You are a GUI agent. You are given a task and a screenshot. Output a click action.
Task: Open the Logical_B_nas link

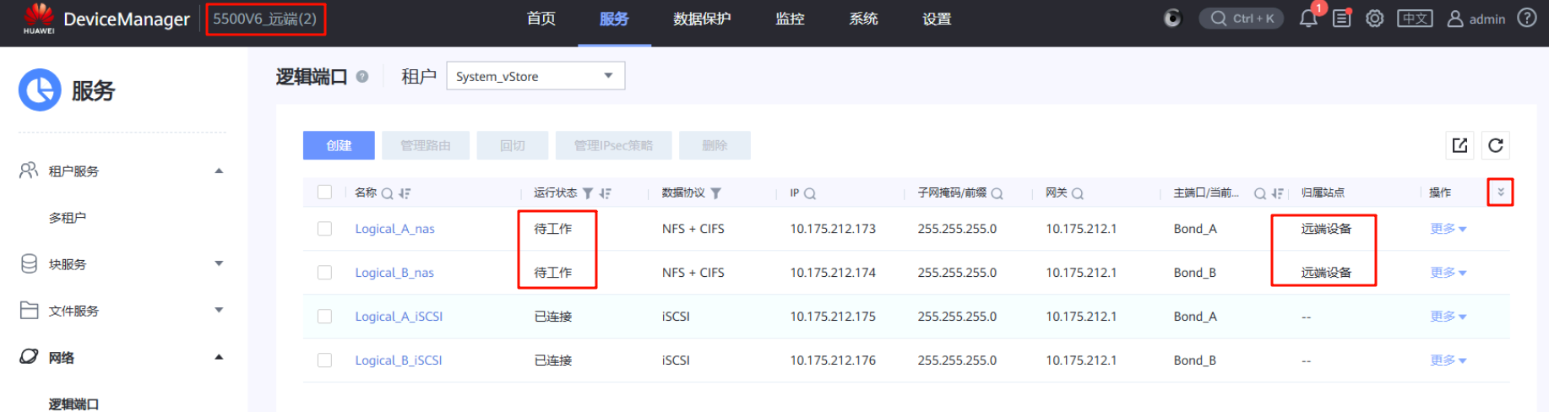[x=394, y=273]
